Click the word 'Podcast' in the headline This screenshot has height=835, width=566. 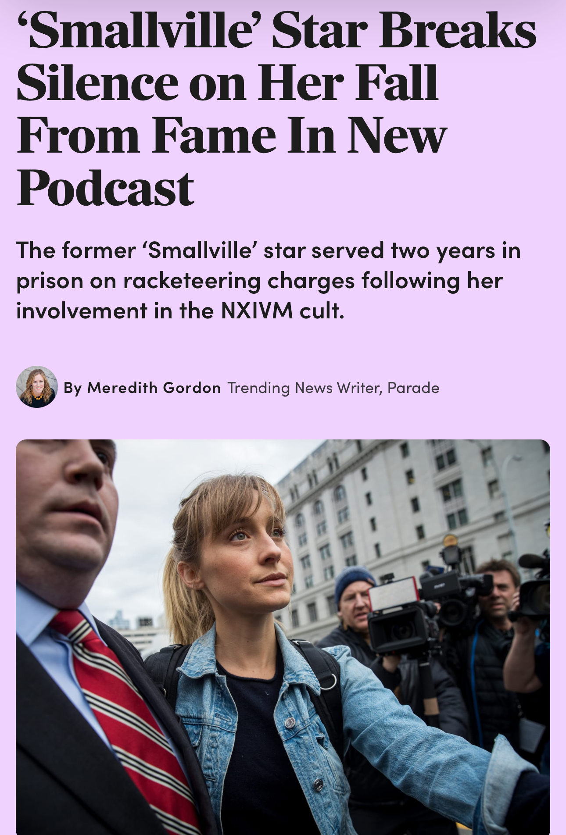105,188
